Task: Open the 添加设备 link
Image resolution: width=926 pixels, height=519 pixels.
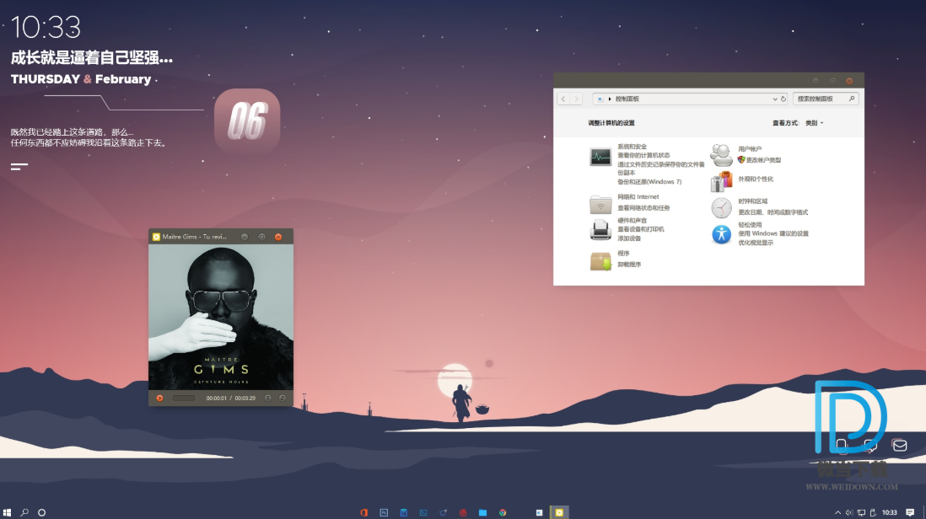Action: click(629, 238)
